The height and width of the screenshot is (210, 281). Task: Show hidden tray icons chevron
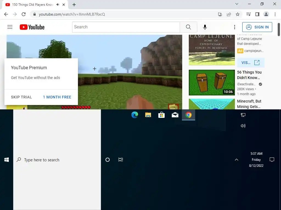click(x=237, y=160)
